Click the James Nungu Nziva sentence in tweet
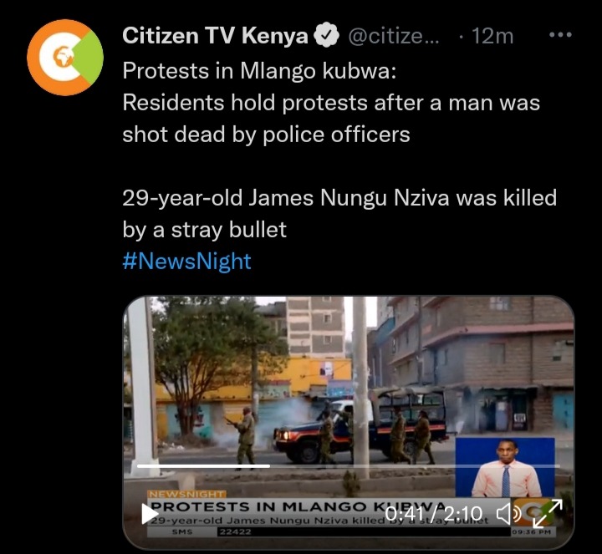 (339, 214)
